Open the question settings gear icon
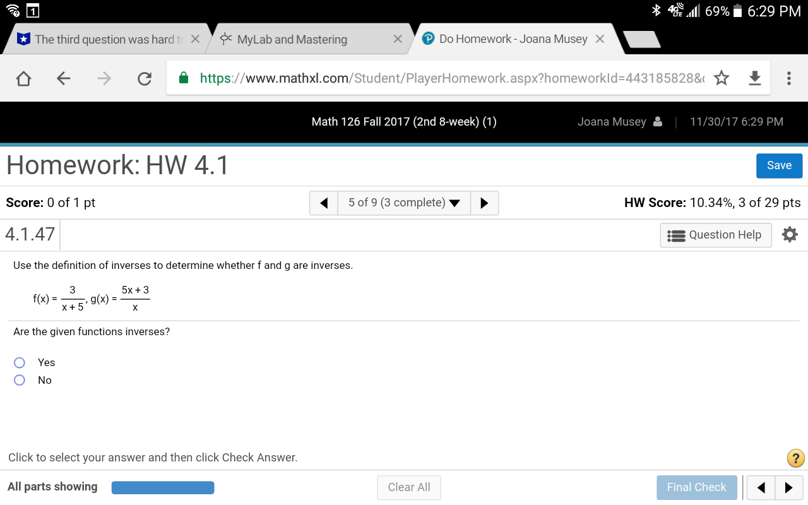 point(790,235)
